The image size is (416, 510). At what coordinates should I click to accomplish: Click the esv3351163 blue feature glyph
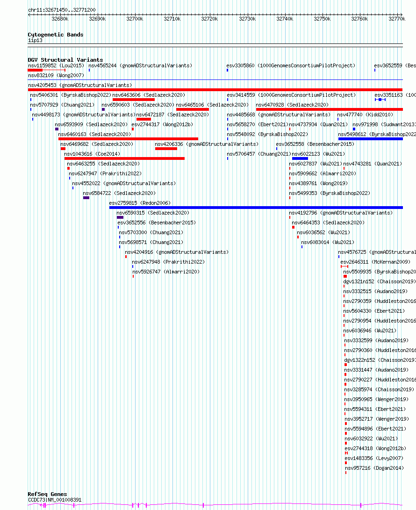tap(380, 100)
